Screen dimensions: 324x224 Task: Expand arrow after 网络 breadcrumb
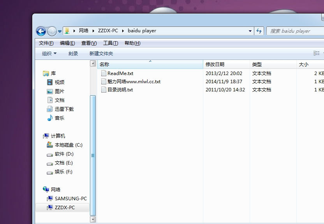coord(93,31)
